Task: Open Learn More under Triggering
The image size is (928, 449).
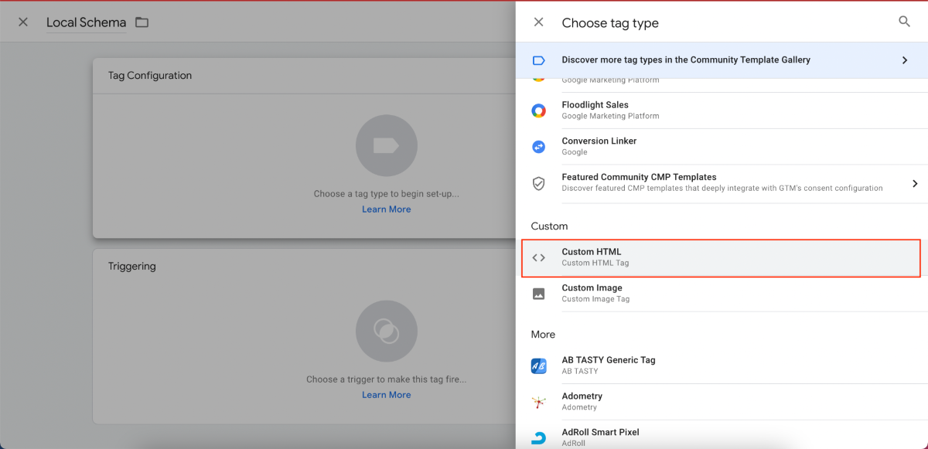Action: tap(387, 395)
